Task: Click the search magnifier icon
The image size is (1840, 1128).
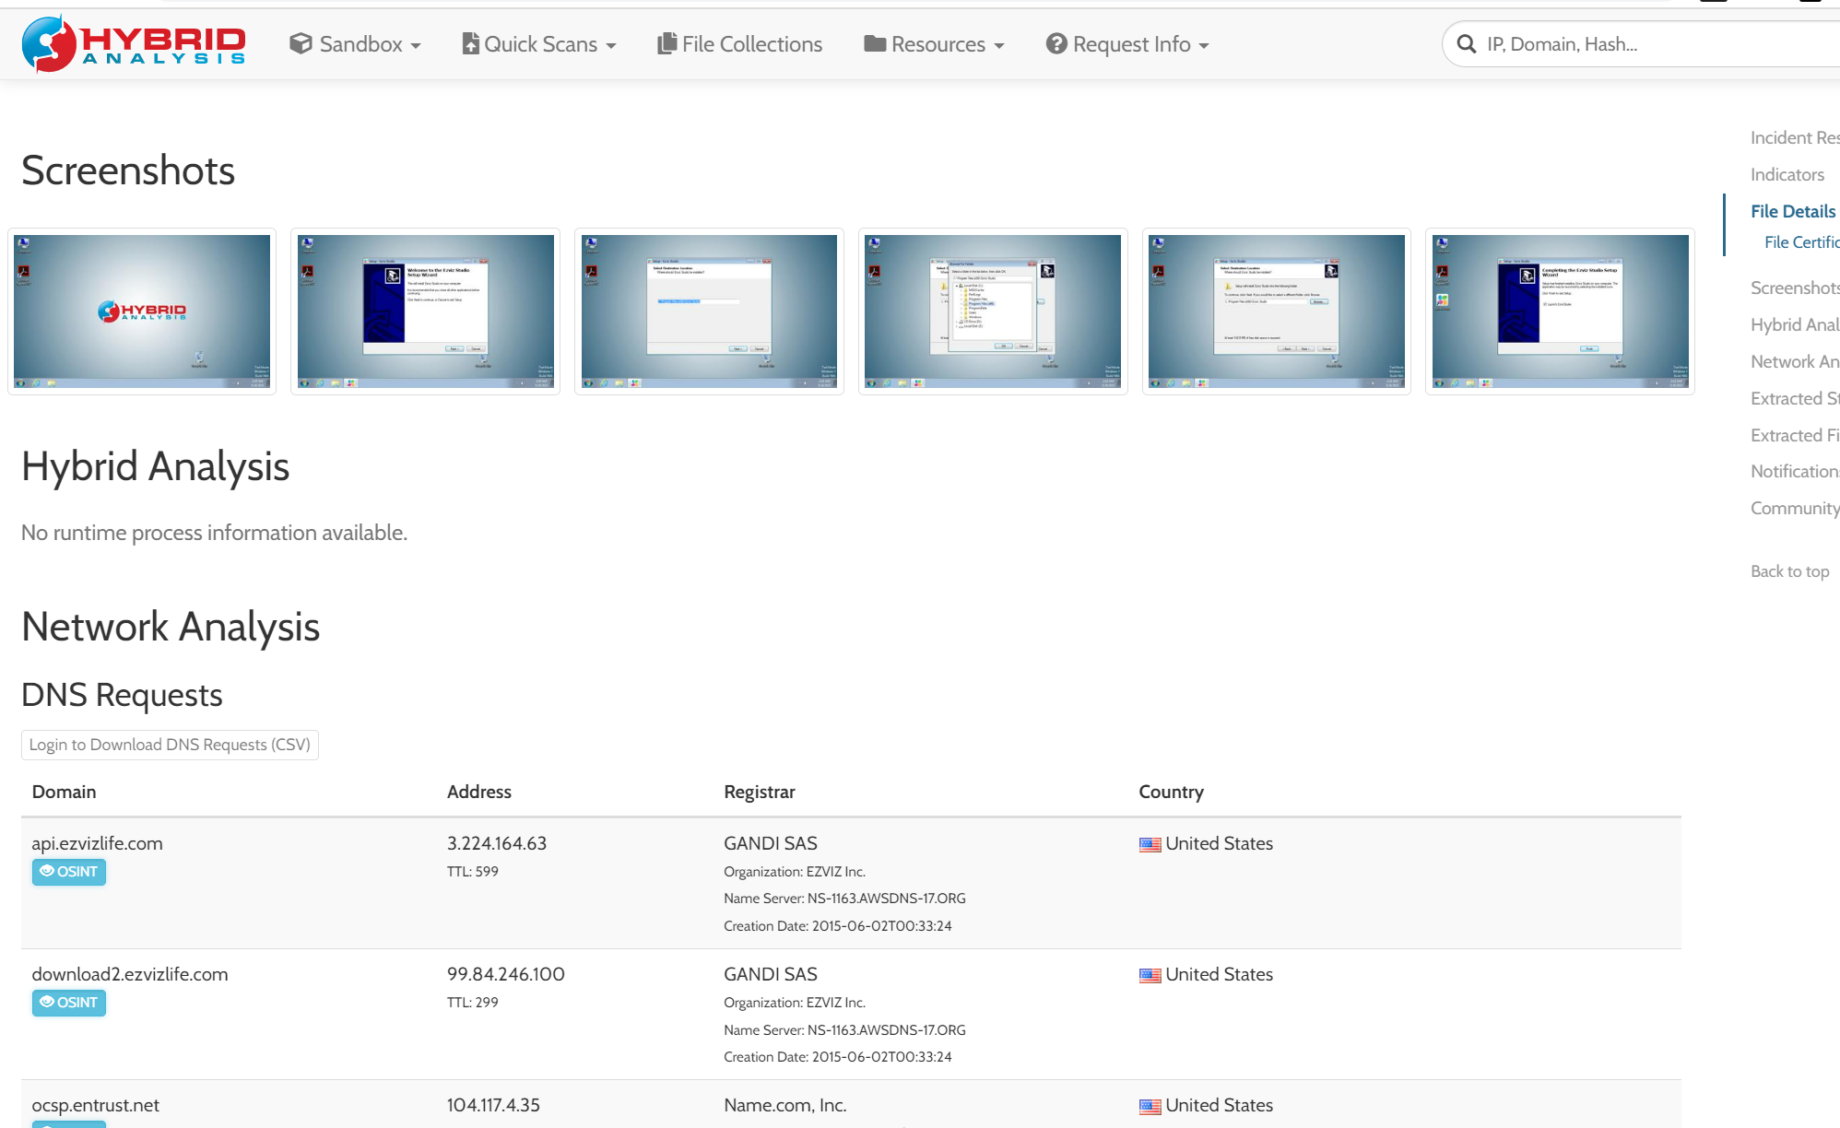Action: (x=1467, y=44)
